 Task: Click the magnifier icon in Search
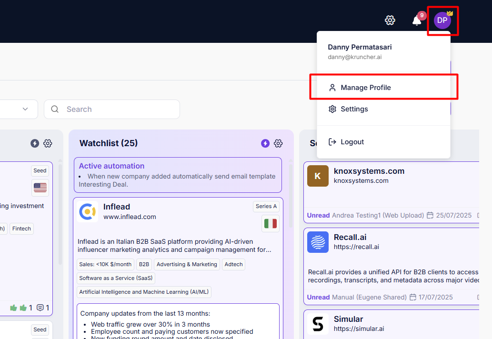pyautogui.click(x=55, y=109)
